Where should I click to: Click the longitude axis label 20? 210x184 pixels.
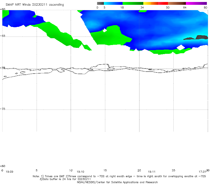[x=139, y=170]
